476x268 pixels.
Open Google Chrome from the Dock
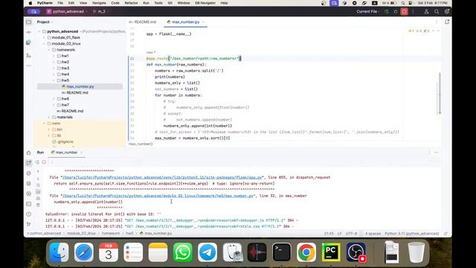tap(306, 252)
